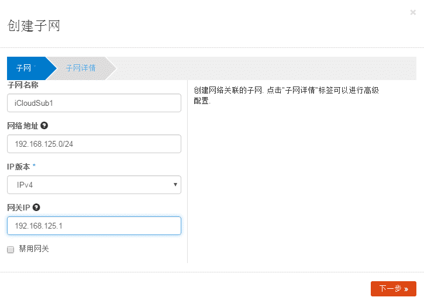The height and width of the screenshot is (304, 424).
Task: Click the help icon beside 网关IP
Action: [36, 208]
